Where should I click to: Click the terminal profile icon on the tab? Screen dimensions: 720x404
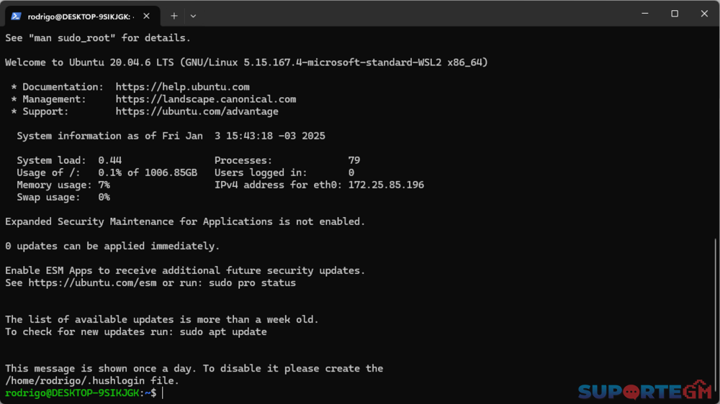tap(16, 15)
